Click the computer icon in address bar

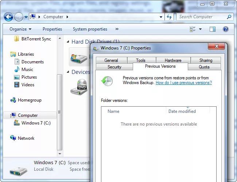(x=33, y=17)
